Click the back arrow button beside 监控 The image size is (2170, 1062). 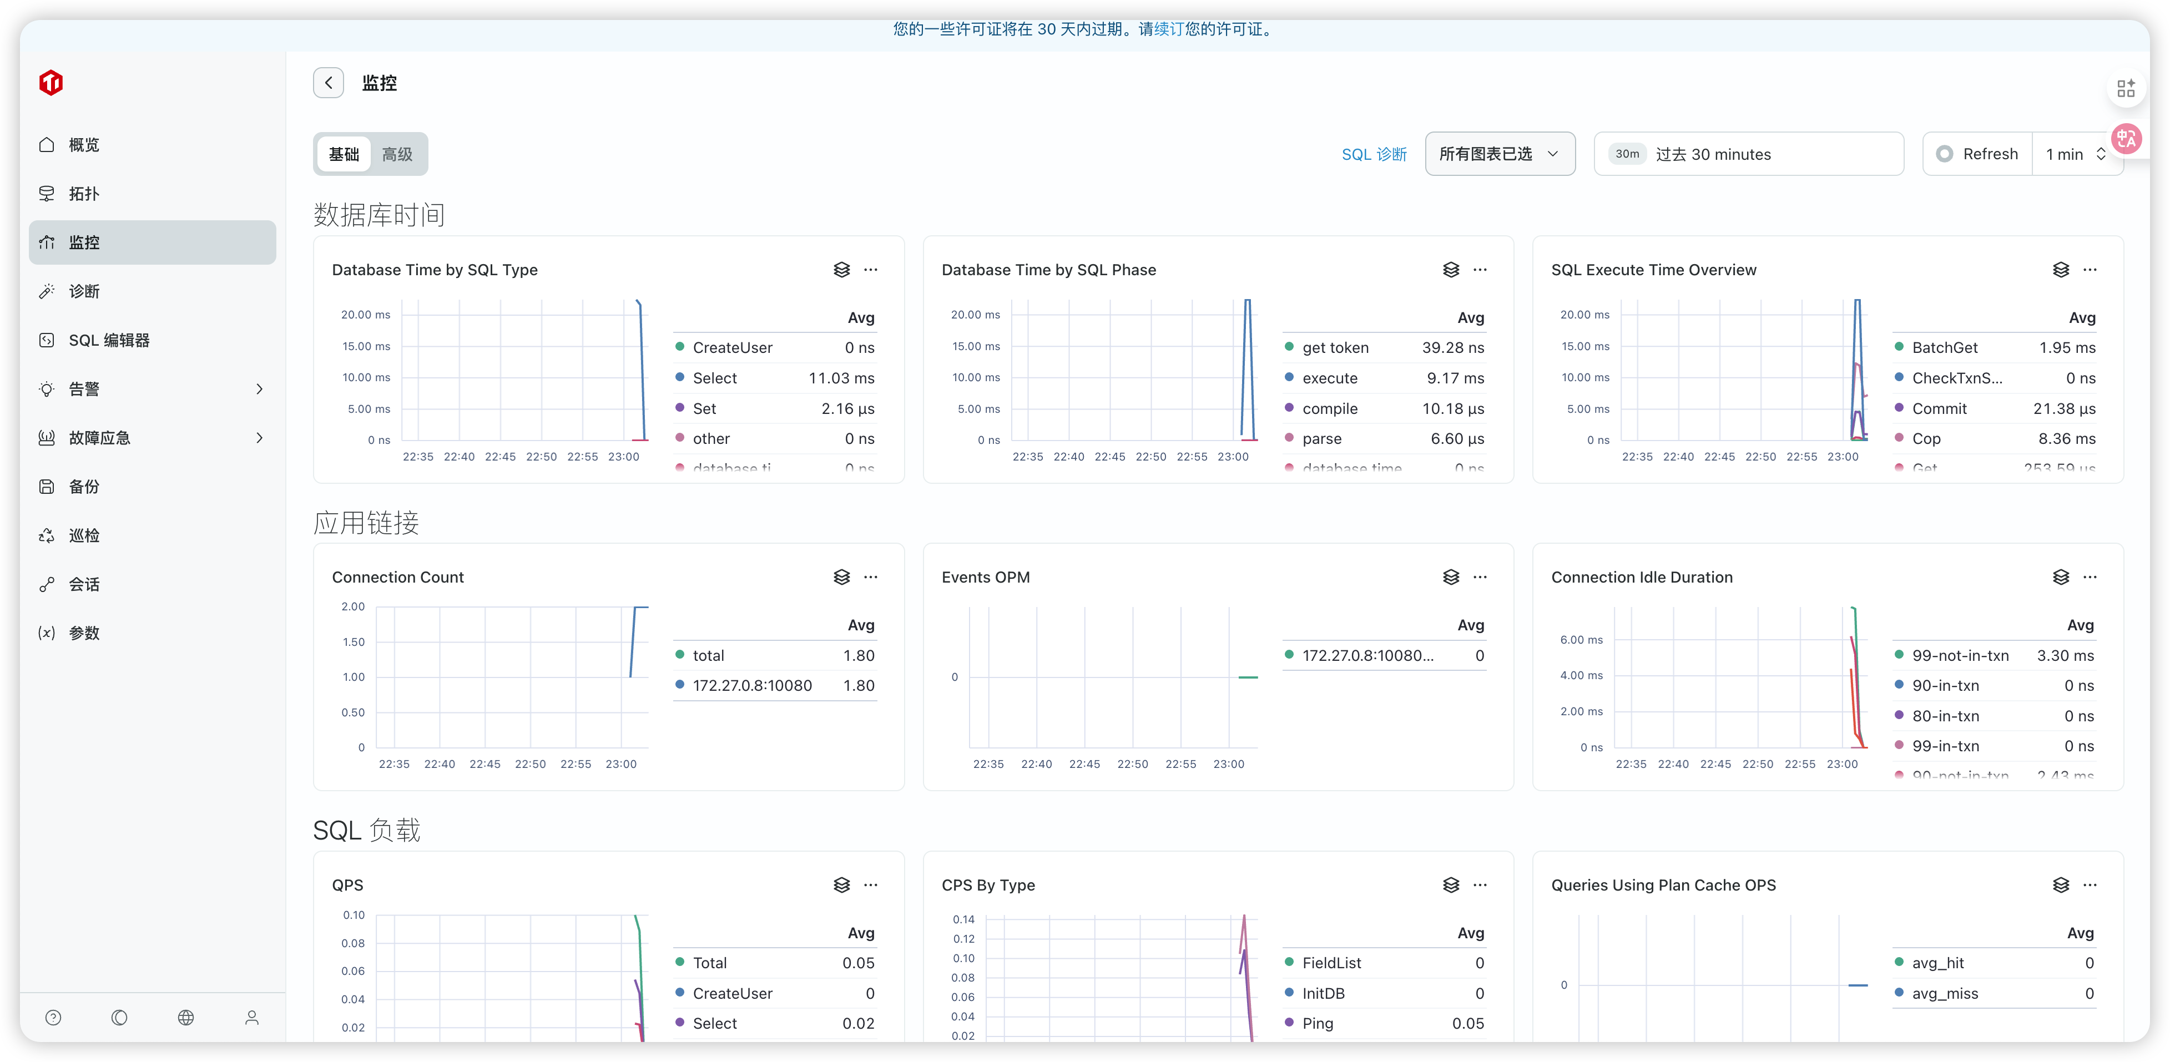pos(329,83)
